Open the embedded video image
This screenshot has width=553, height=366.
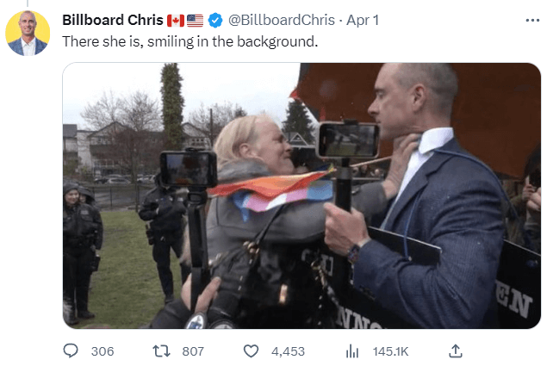(x=301, y=195)
